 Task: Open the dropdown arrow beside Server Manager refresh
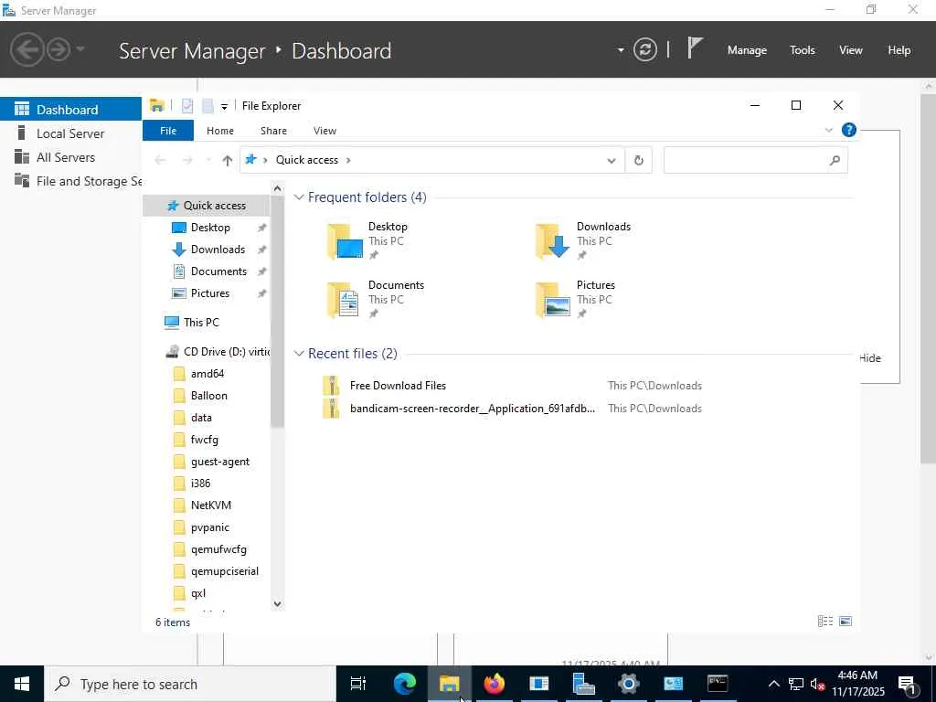[x=621, y=50]
